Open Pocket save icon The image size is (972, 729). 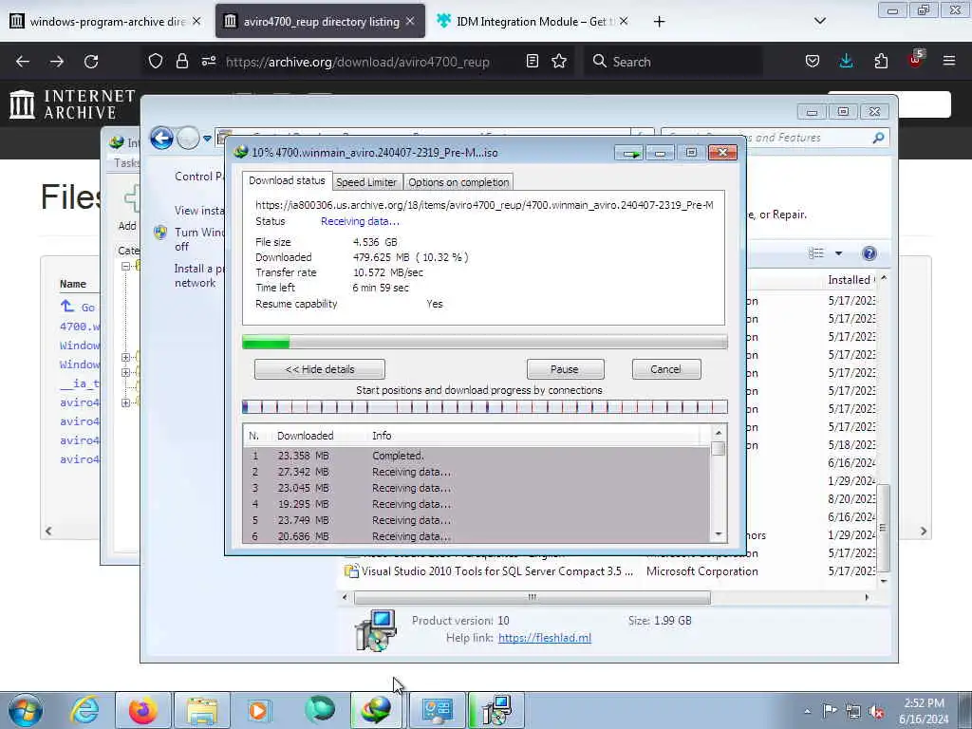[813, 61]
